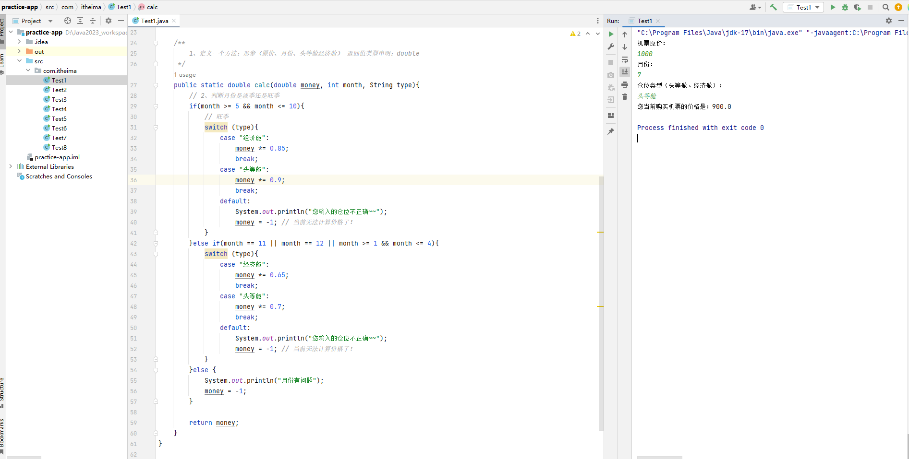Collapse the practice-app root node
The image size is (909, 459).
tap(11, 32)
